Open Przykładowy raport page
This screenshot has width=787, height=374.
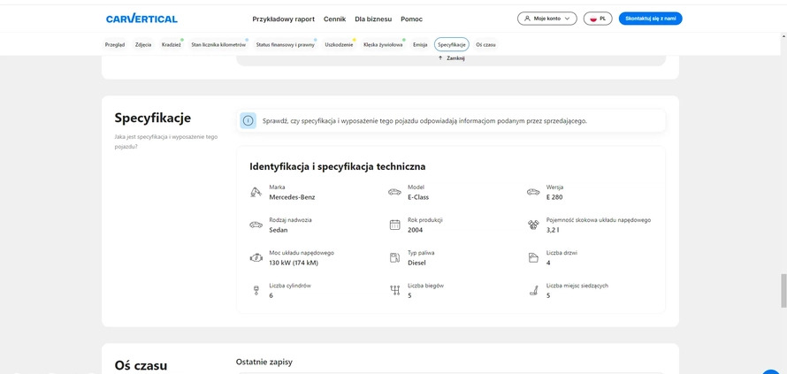tap(284, 19)
